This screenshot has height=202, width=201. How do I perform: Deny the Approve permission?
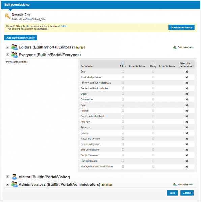click(x=153, y=127)
